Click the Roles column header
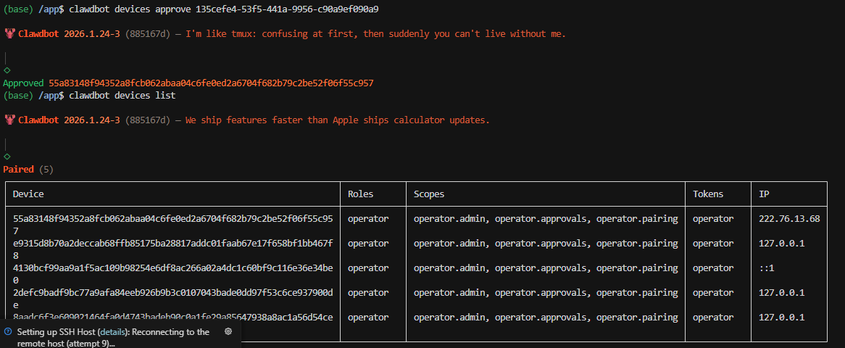 point(360,194)
